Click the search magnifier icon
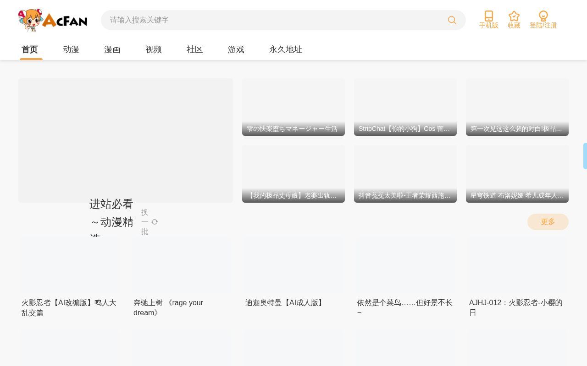Image resolution: width=587 pixels, height=366 pixels. pos(452,20)
